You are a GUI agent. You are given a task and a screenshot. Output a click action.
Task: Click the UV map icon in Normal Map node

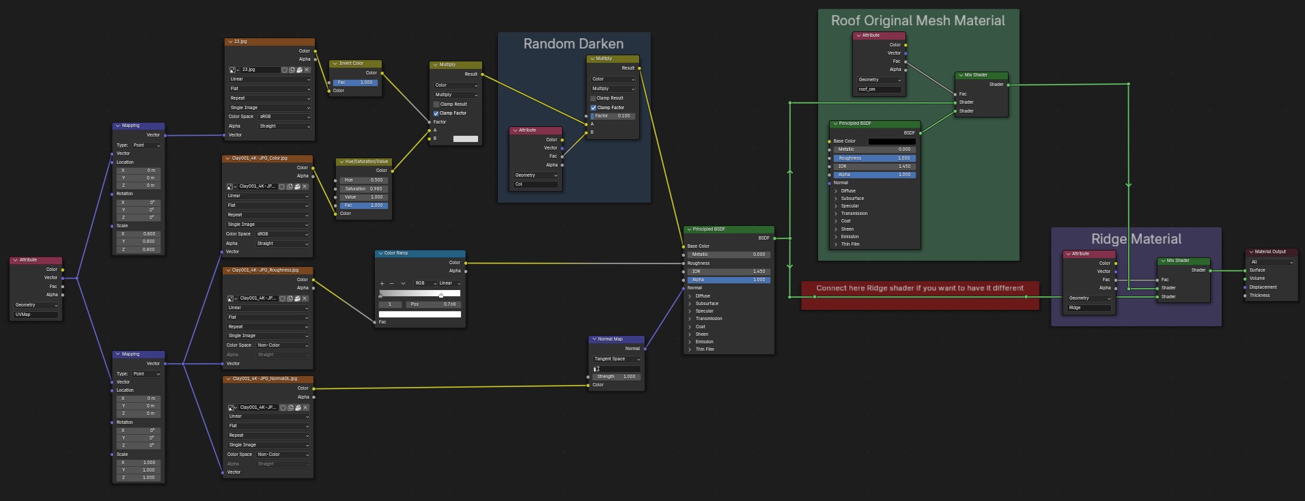596,369
